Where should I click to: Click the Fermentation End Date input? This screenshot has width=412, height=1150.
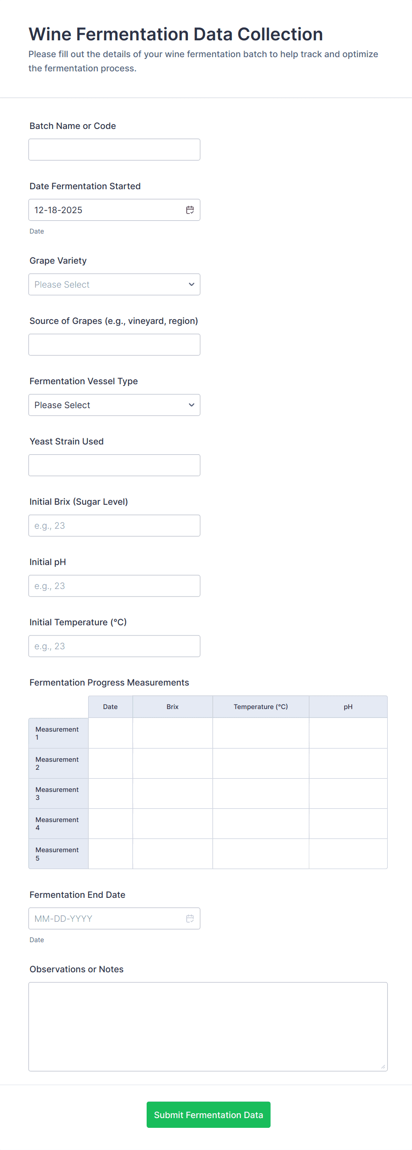[x=107, y=918]
